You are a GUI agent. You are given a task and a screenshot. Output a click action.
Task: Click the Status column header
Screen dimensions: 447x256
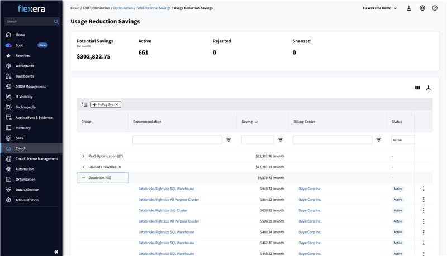click(x=397, y=122)
